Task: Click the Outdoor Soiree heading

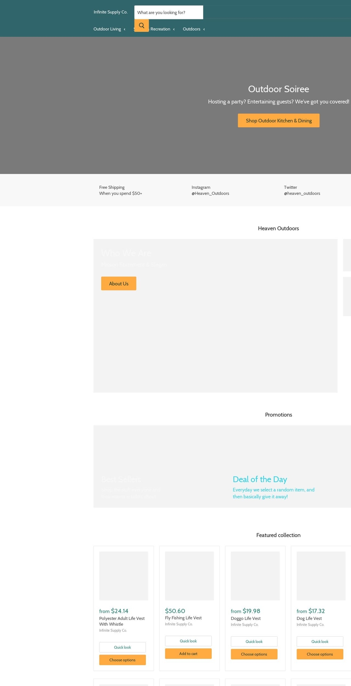Action: 279,89
